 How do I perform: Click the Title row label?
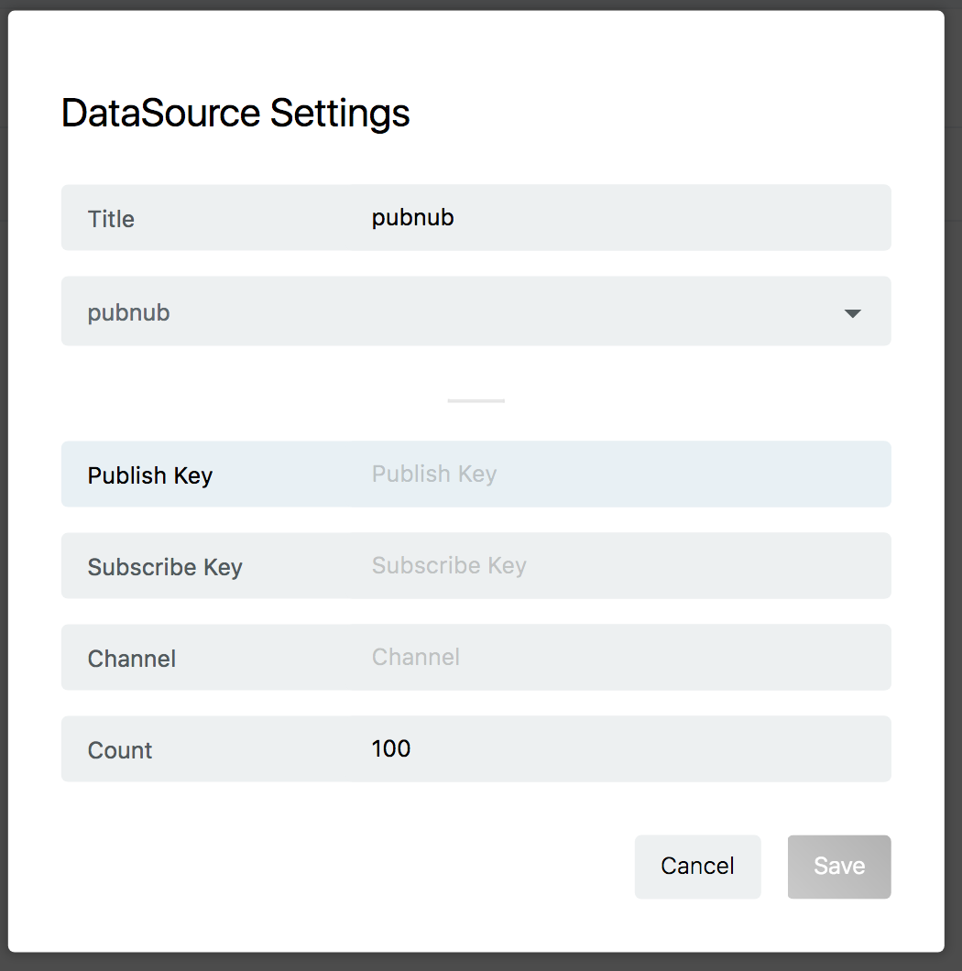(111, 219)
